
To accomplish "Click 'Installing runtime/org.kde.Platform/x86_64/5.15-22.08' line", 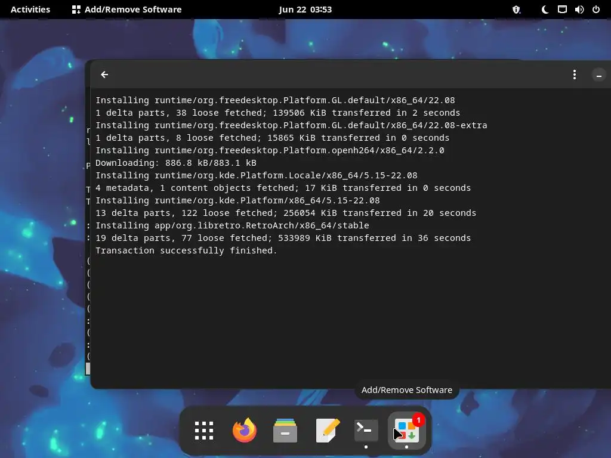I will click(x=237, y=200).
